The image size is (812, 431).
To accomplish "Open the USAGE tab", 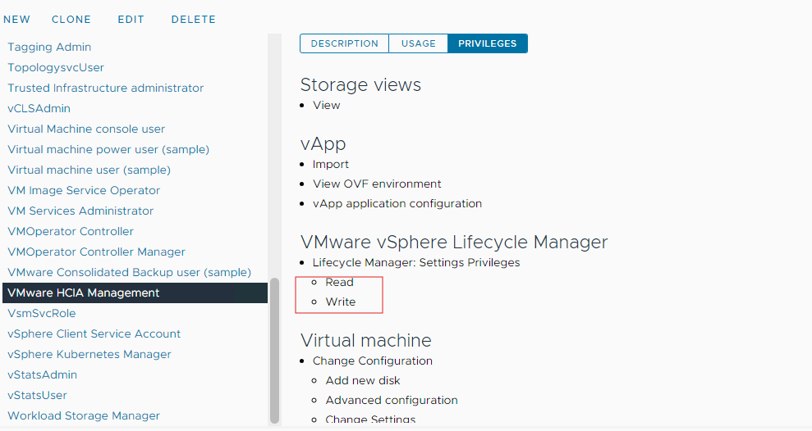I will [418, 43].
